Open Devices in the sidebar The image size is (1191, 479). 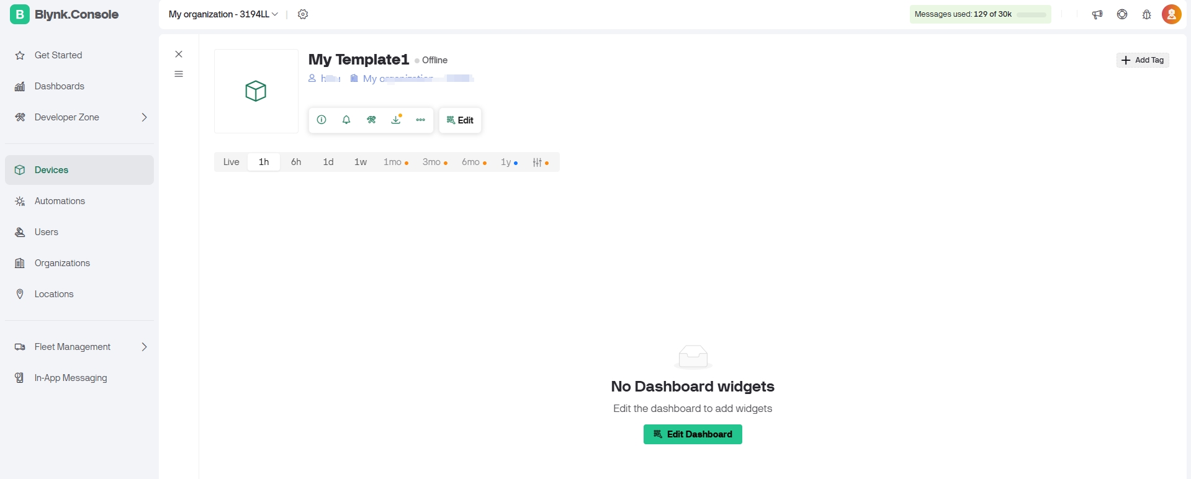79,170
